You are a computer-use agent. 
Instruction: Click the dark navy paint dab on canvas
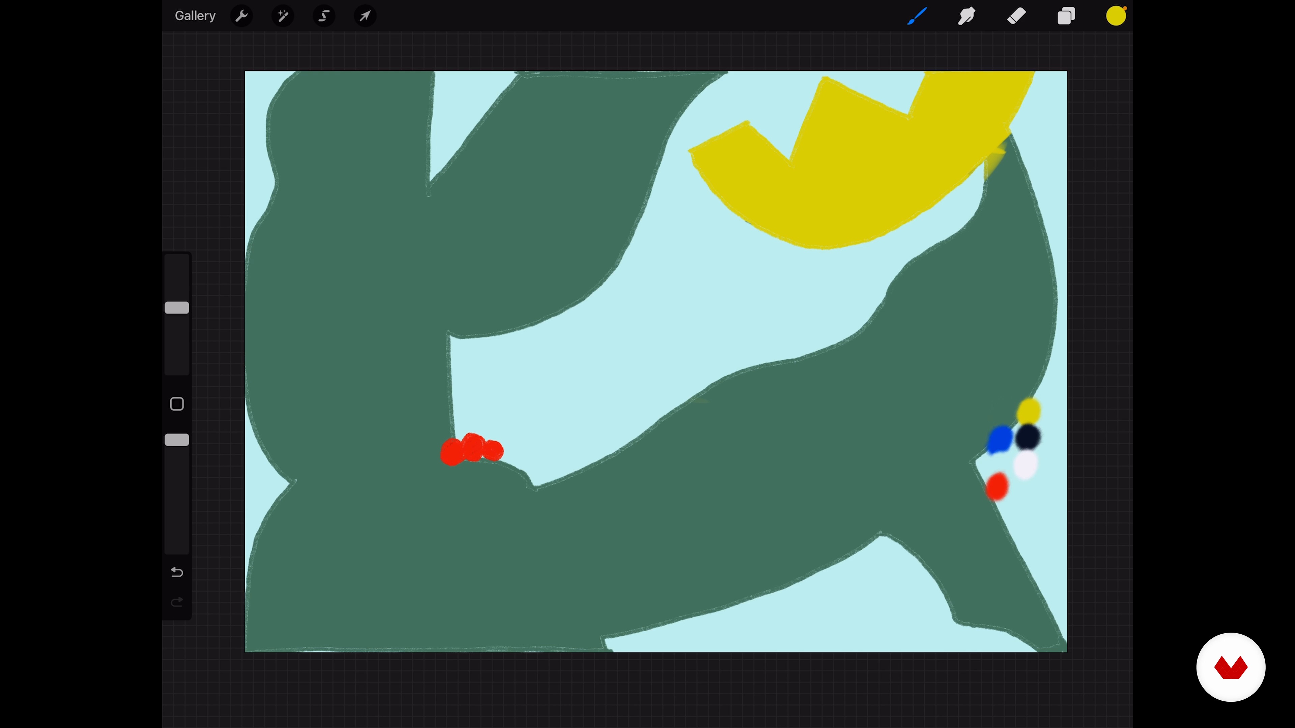(x=1028, y=436)
